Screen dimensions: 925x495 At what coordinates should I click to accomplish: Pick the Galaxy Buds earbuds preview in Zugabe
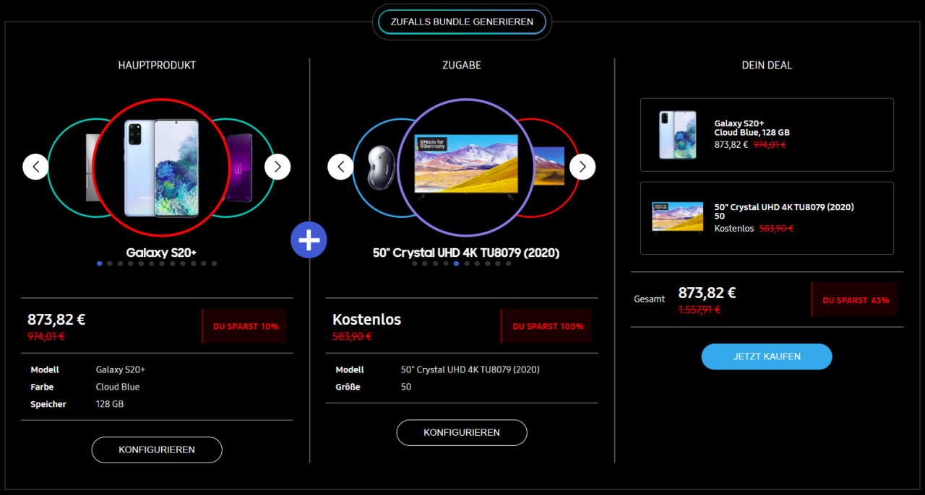tap(380, 167)
